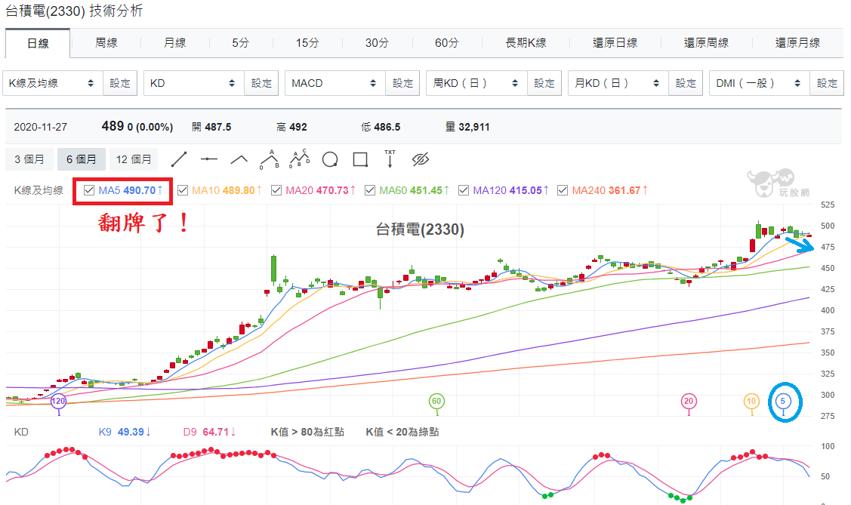Click 設定 button next to DMI(一般)
Viewport: 851px width, 505px height.
(x=827, y=83)
